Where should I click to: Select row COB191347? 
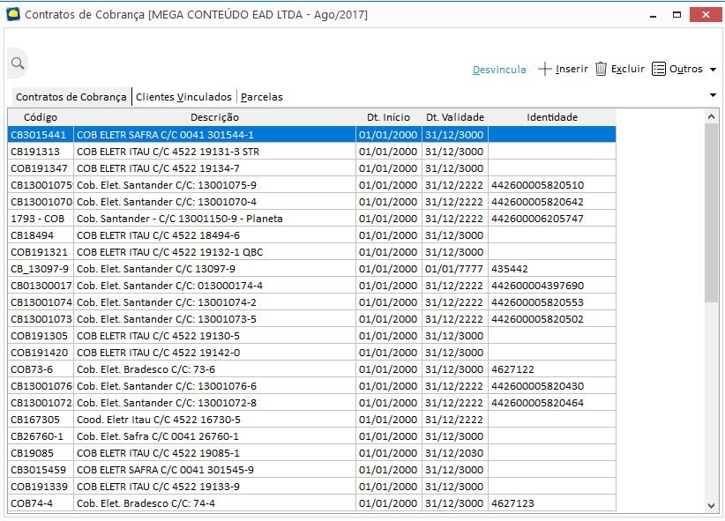(311, 168)
